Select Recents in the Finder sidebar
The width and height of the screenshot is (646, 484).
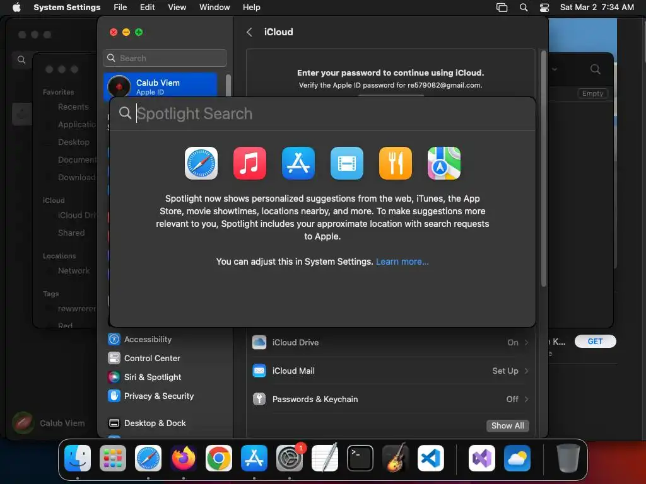73,107
